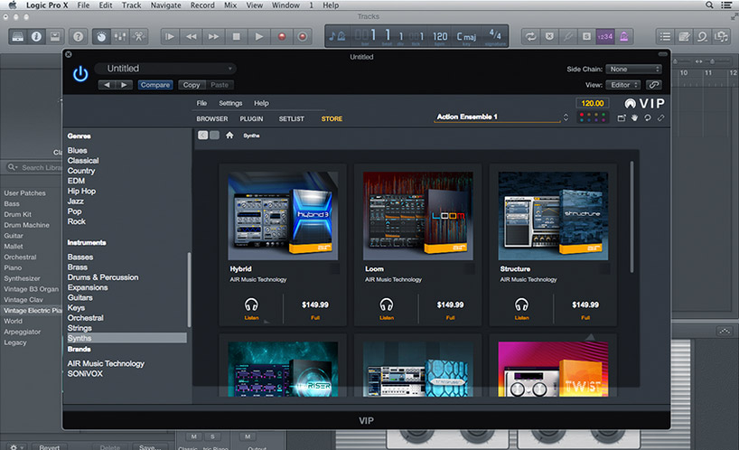The width and height of the screenshot is (739, 450).
Task: Select the EDM genre
Action: click(76, 181)
